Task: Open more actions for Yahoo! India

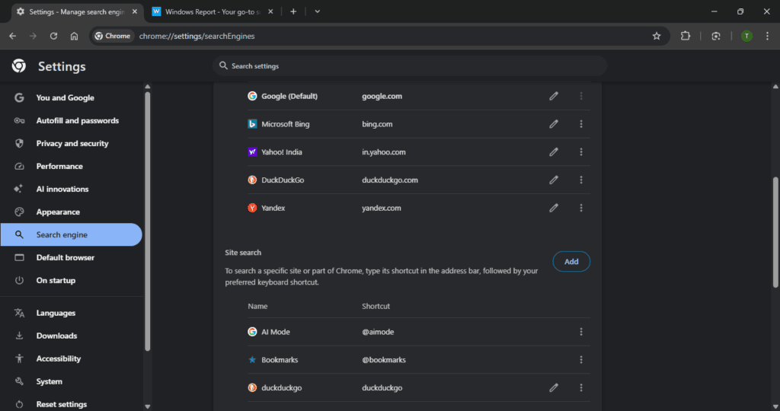Action: coord(581,152)
